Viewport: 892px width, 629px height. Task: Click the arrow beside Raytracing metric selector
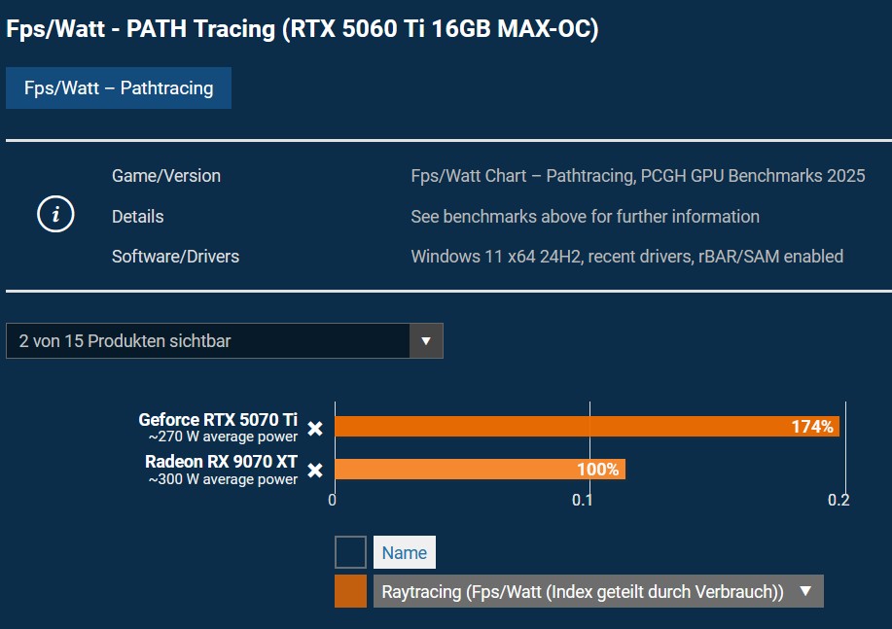(805, 591)
